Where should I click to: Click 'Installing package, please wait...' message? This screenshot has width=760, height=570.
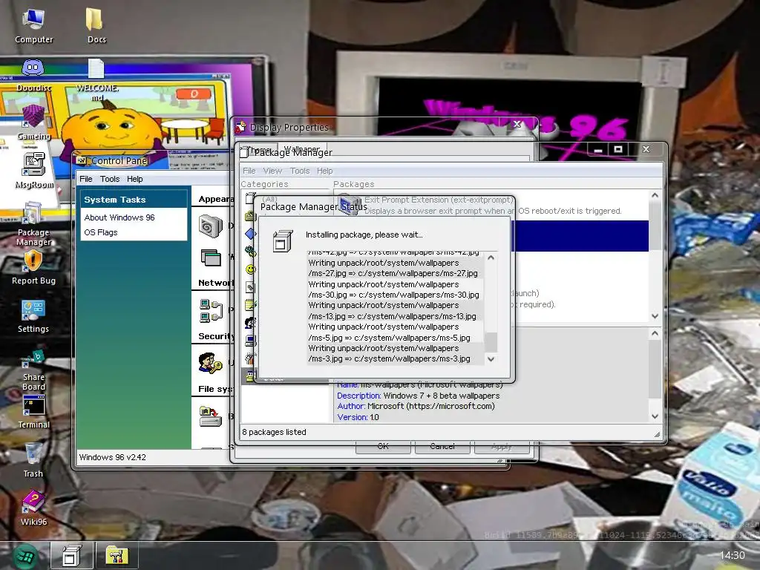tap(364, 235)
